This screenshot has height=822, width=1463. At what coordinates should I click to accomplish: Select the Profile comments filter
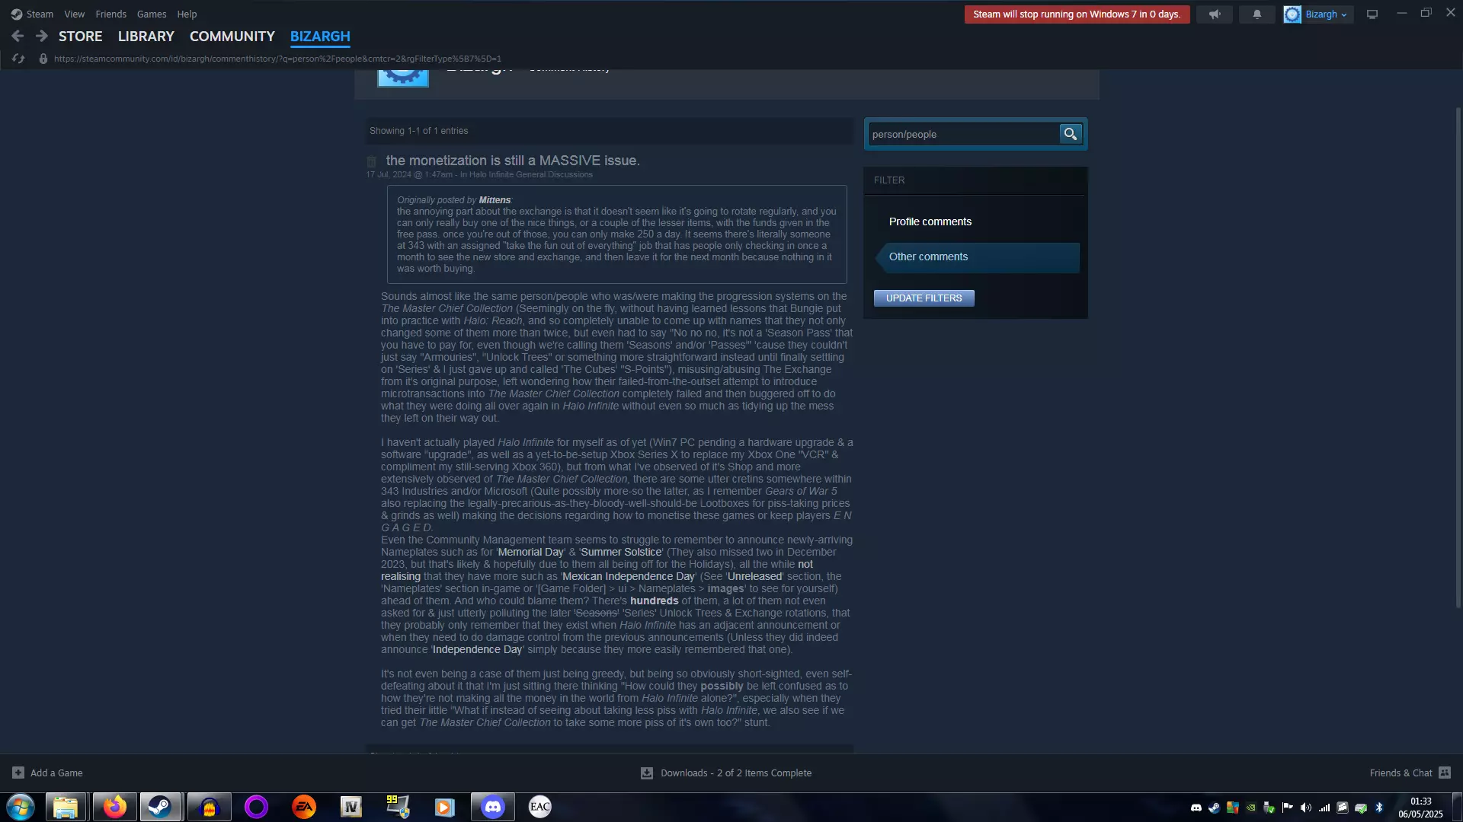[930, 221]
